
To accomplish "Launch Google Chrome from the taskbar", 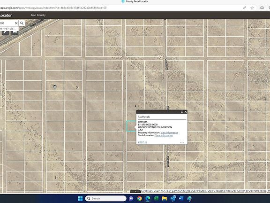I will [140, 198].
